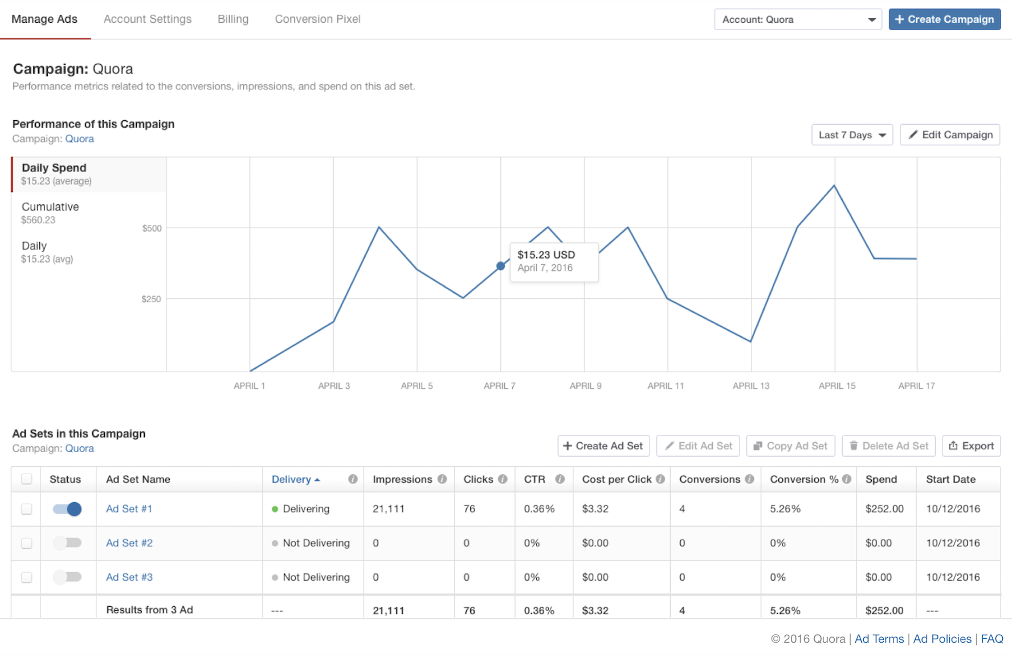Click the Export button
Screen dimensions: 1012x657
click(x=972, y=446)
